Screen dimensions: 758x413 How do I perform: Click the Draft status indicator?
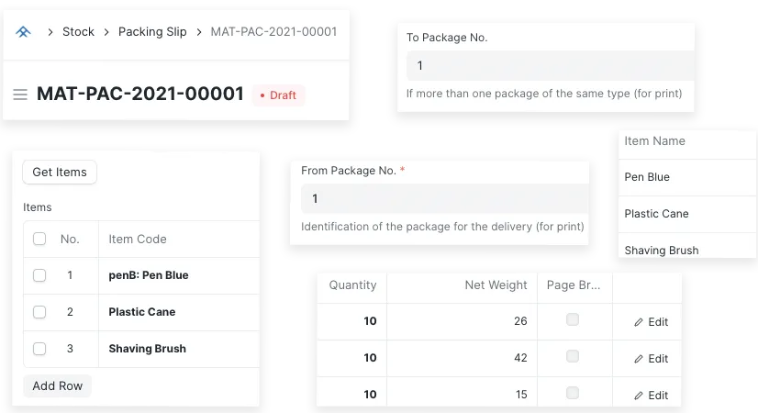(x=278, y=95)
